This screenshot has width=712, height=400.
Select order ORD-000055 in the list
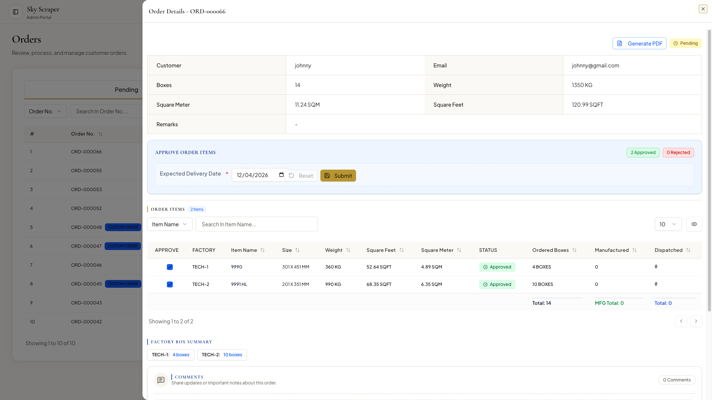coord(86,171)
